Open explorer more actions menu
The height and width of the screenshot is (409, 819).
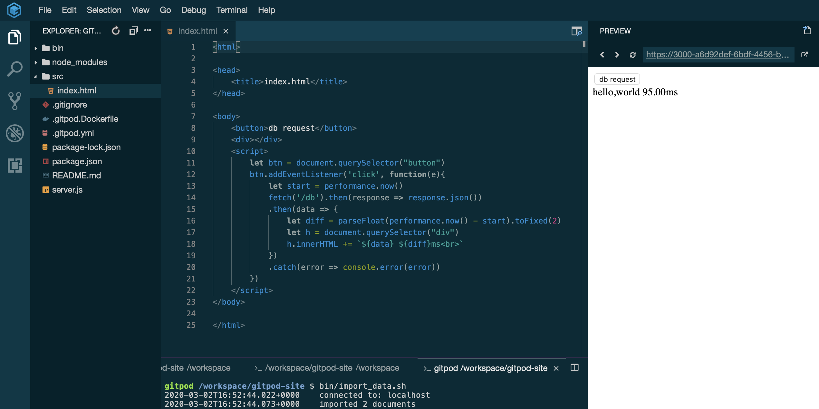(x=148, y=30)
